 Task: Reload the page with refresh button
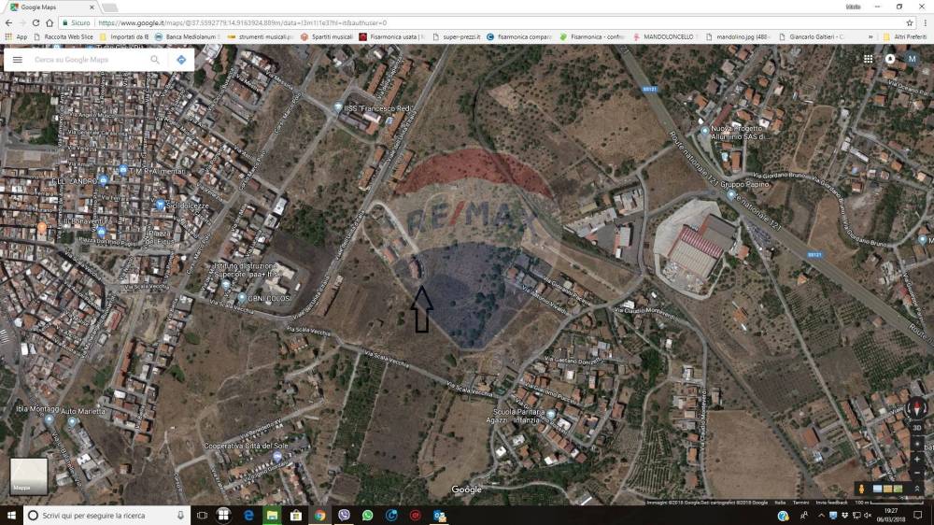point(35,22)
